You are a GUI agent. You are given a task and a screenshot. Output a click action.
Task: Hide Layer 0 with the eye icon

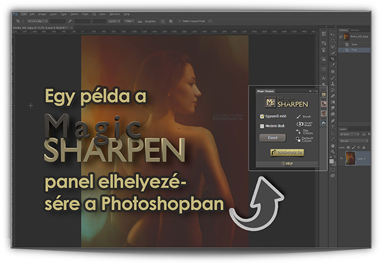[x=341, y=158]
